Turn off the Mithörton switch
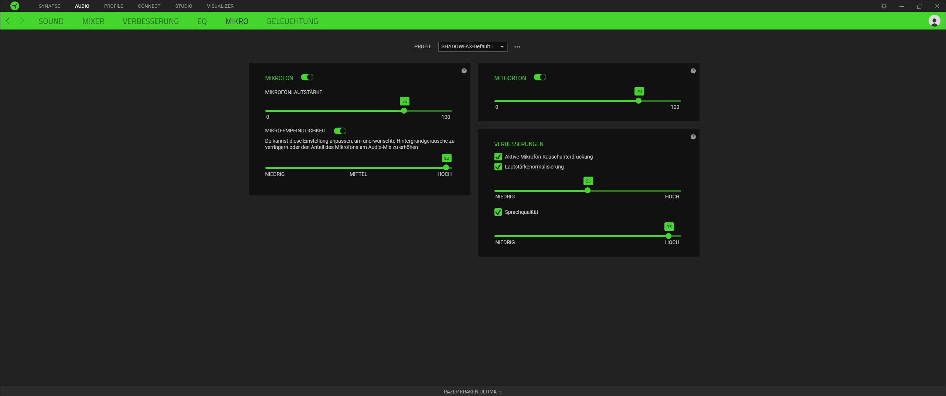This screenshot has width=946, height=396. (x=540, y=77)
